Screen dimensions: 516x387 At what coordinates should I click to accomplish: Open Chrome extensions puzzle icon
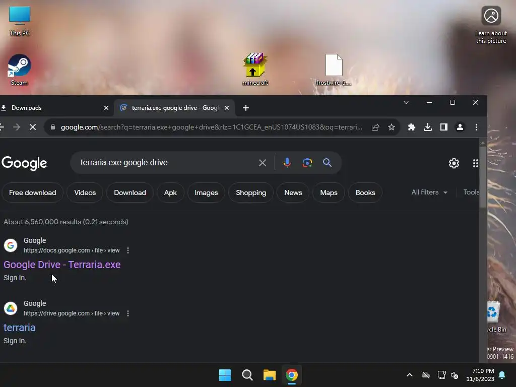(411, 127)
